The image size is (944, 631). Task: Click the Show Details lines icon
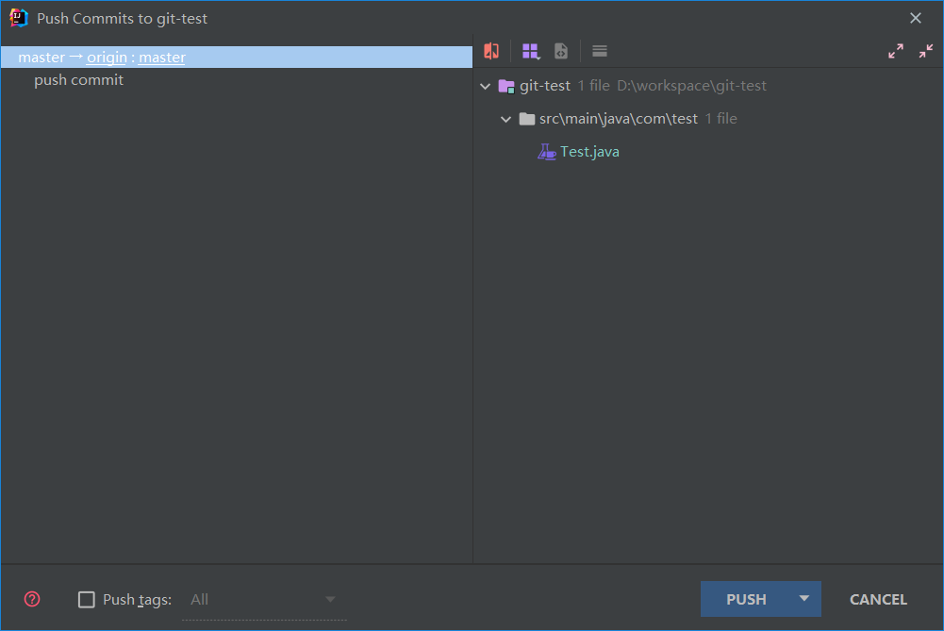[600, 51]
